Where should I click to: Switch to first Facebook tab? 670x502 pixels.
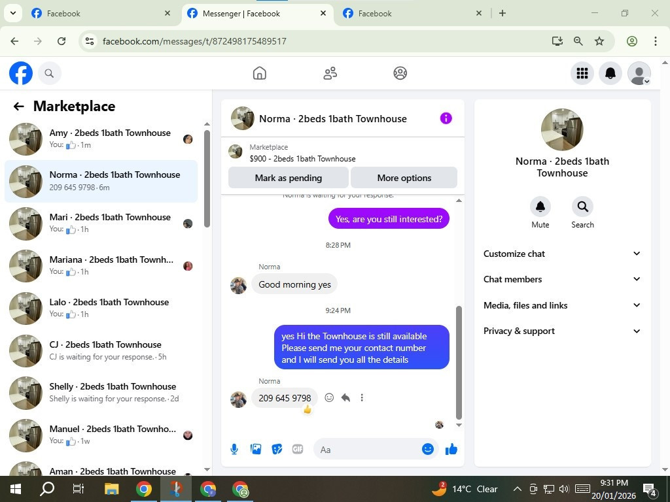101,14
